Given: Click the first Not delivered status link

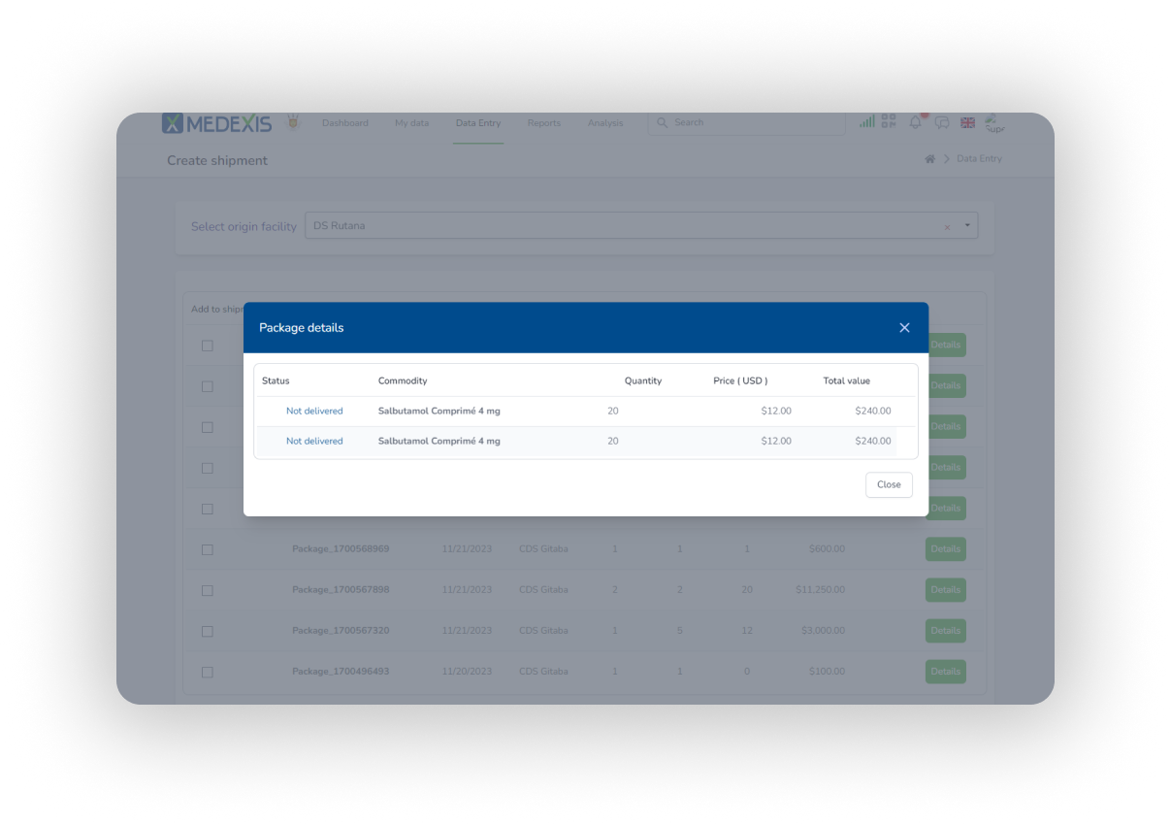Looking at the screenshot, I should tap(314, 412).
